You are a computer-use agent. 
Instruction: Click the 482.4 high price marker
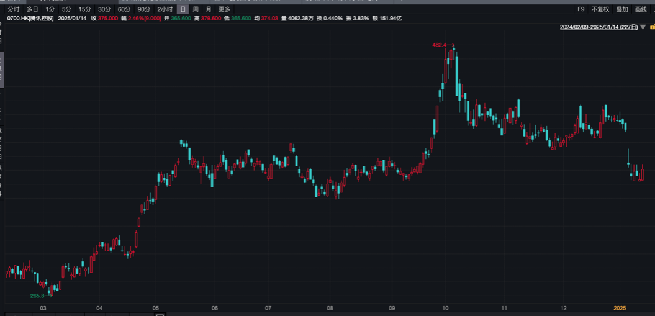[x=440, y=45]
